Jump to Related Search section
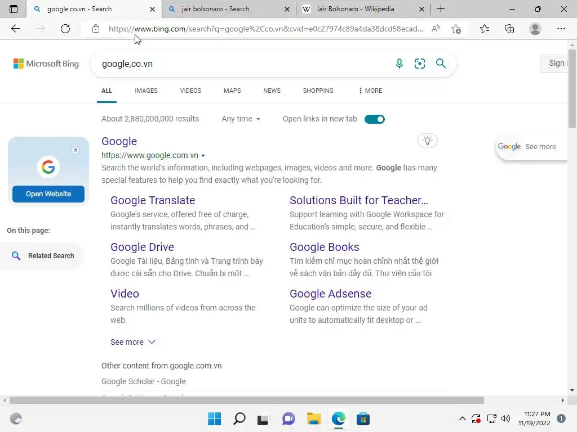 click(x=43, y=256)
